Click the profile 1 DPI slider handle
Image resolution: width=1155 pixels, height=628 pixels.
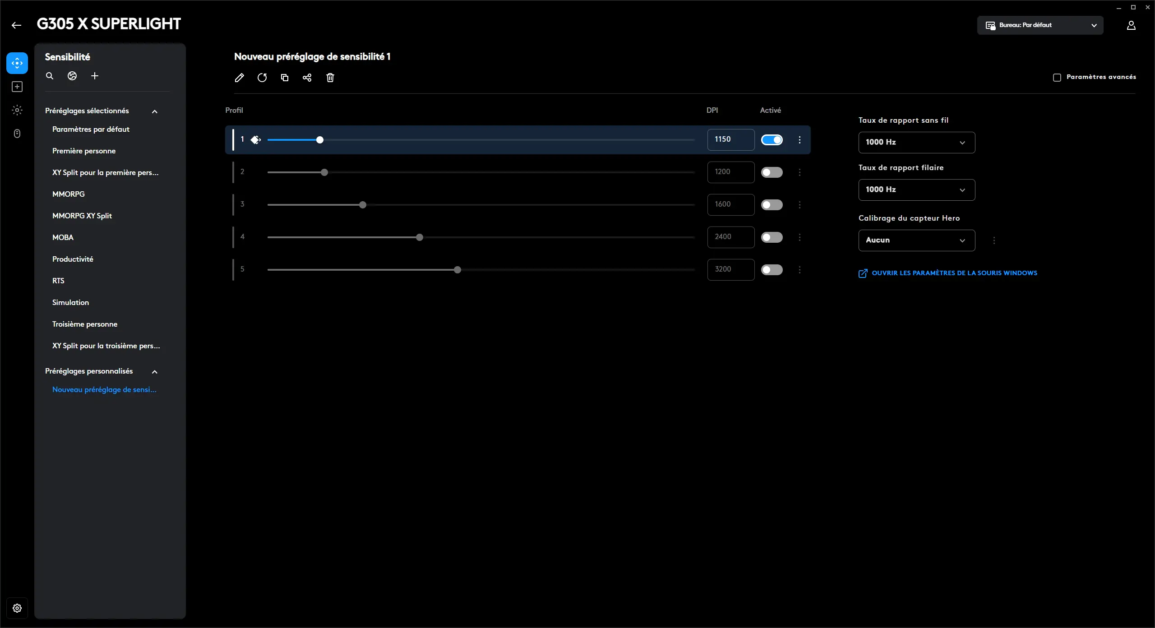click(x=320, y=140)
